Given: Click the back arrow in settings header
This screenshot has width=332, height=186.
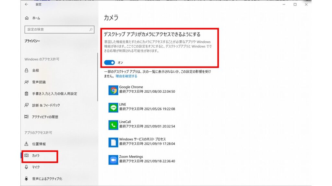Looking at the screenshot, I should [27, 5].
